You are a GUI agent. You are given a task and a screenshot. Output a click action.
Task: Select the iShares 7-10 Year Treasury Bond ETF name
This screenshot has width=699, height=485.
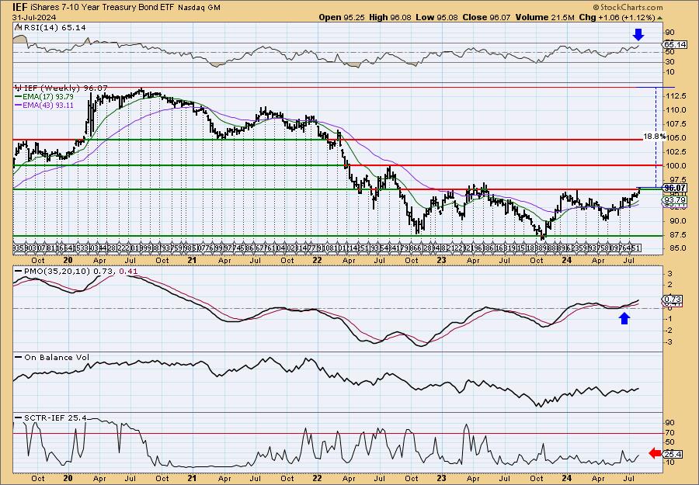[103, 7]
